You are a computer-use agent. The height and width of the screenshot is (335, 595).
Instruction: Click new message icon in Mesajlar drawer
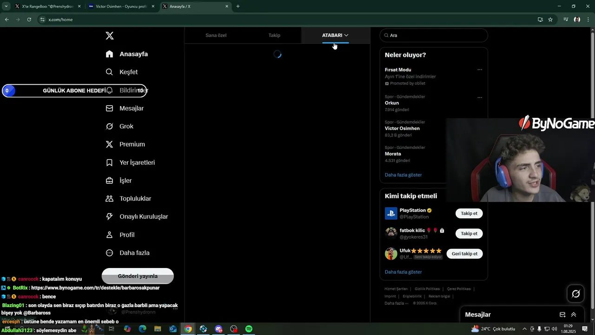pyautogui.click(x=562, y=315)
